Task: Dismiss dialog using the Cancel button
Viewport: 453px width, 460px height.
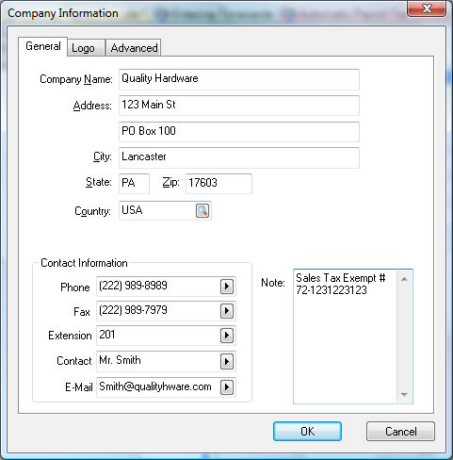Action: point(400,431)
